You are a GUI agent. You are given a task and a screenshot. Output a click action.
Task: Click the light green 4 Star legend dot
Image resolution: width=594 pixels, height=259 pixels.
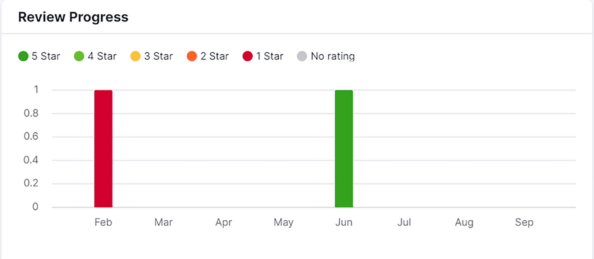79,56
